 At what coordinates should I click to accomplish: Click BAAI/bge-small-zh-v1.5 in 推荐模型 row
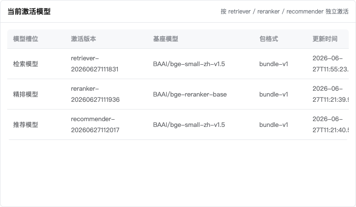[189, 124]
